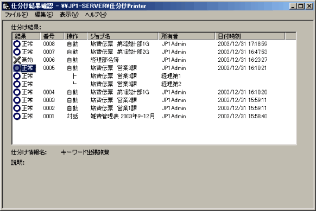Click the circle status icon for job 0008
Image resolution: width=316 pixels, height=211 pixels.
coord(17,44)
